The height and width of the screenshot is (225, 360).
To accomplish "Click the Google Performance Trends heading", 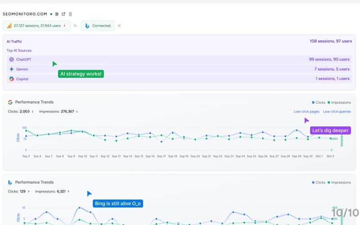I will pyautogui.click(x=34, y=102).
